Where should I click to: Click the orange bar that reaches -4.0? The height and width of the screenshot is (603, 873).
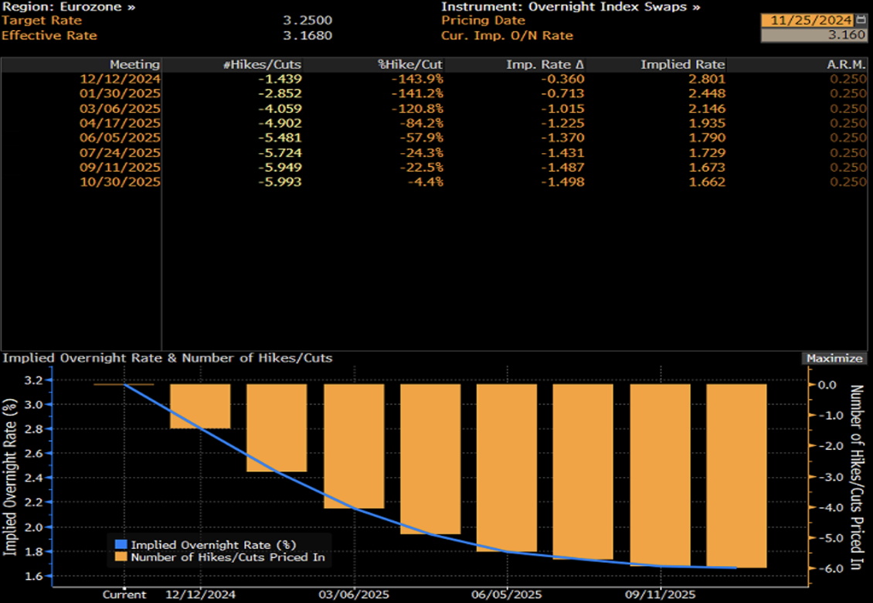(354, 446)
